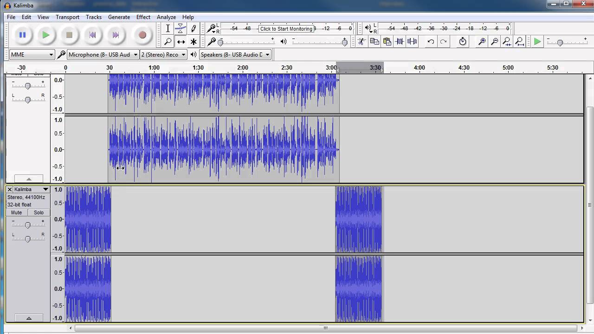Screen dimensions: 594x334
Task: Zoom out with the minus magnifier
Action: coord(495,42)
